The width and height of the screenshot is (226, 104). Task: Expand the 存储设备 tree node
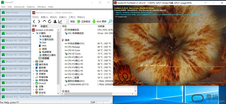point(33,77)
